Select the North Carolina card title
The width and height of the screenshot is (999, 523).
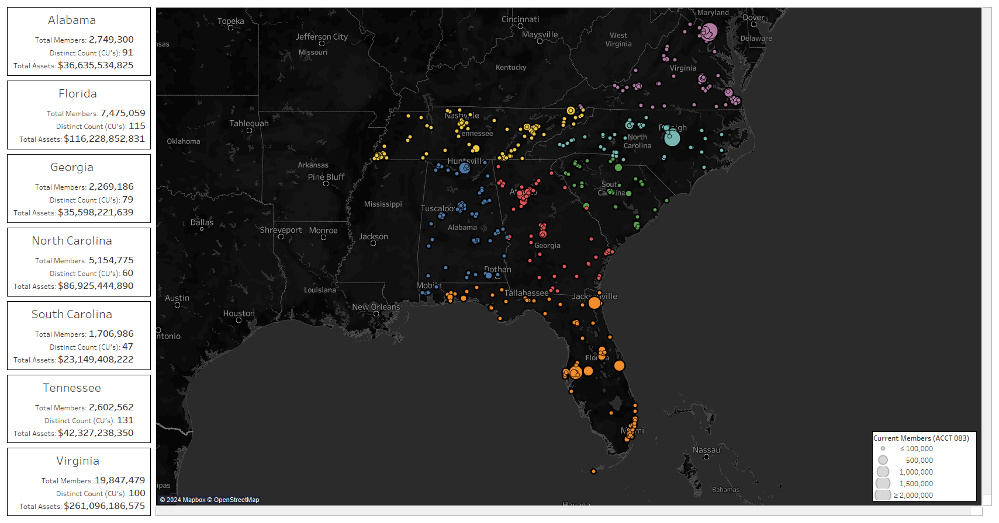pyautogui.click(x=72, y=240)
